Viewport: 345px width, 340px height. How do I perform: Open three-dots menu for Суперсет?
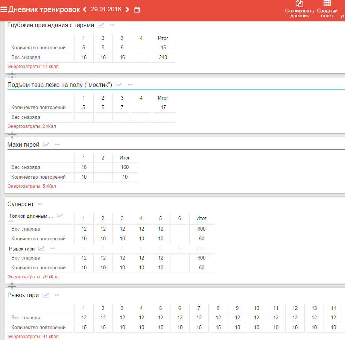coord(40,204)
